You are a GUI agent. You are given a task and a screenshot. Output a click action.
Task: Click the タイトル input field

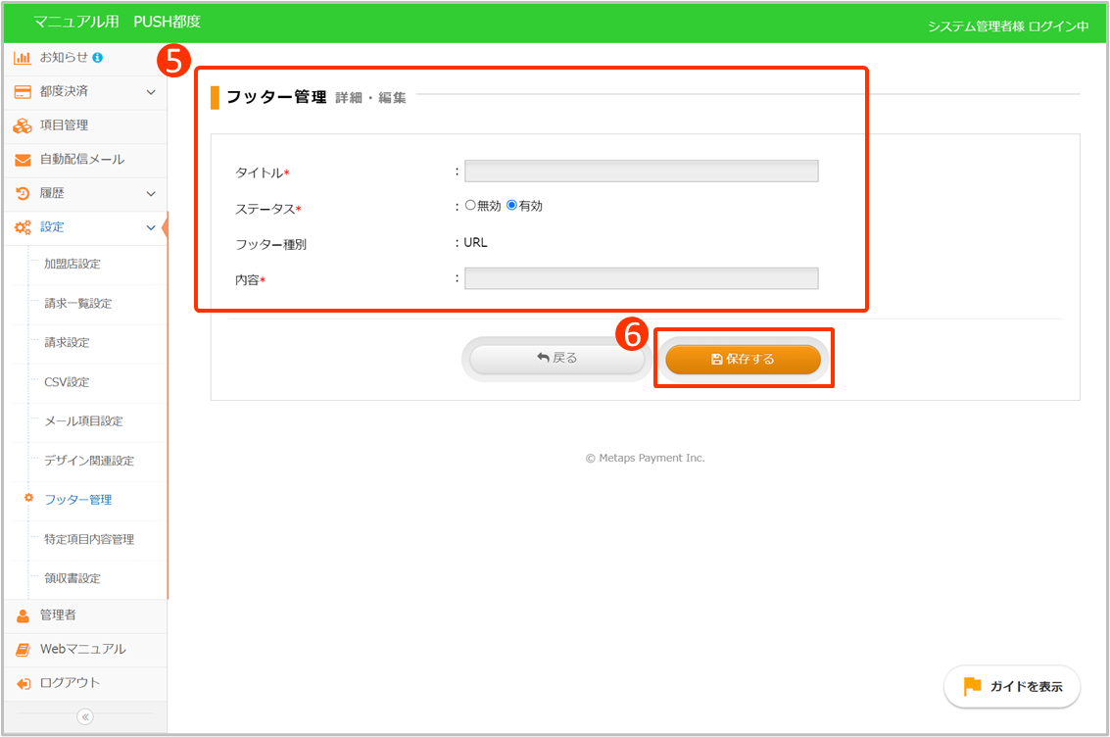pyautogui.click(x=641, y=172)
